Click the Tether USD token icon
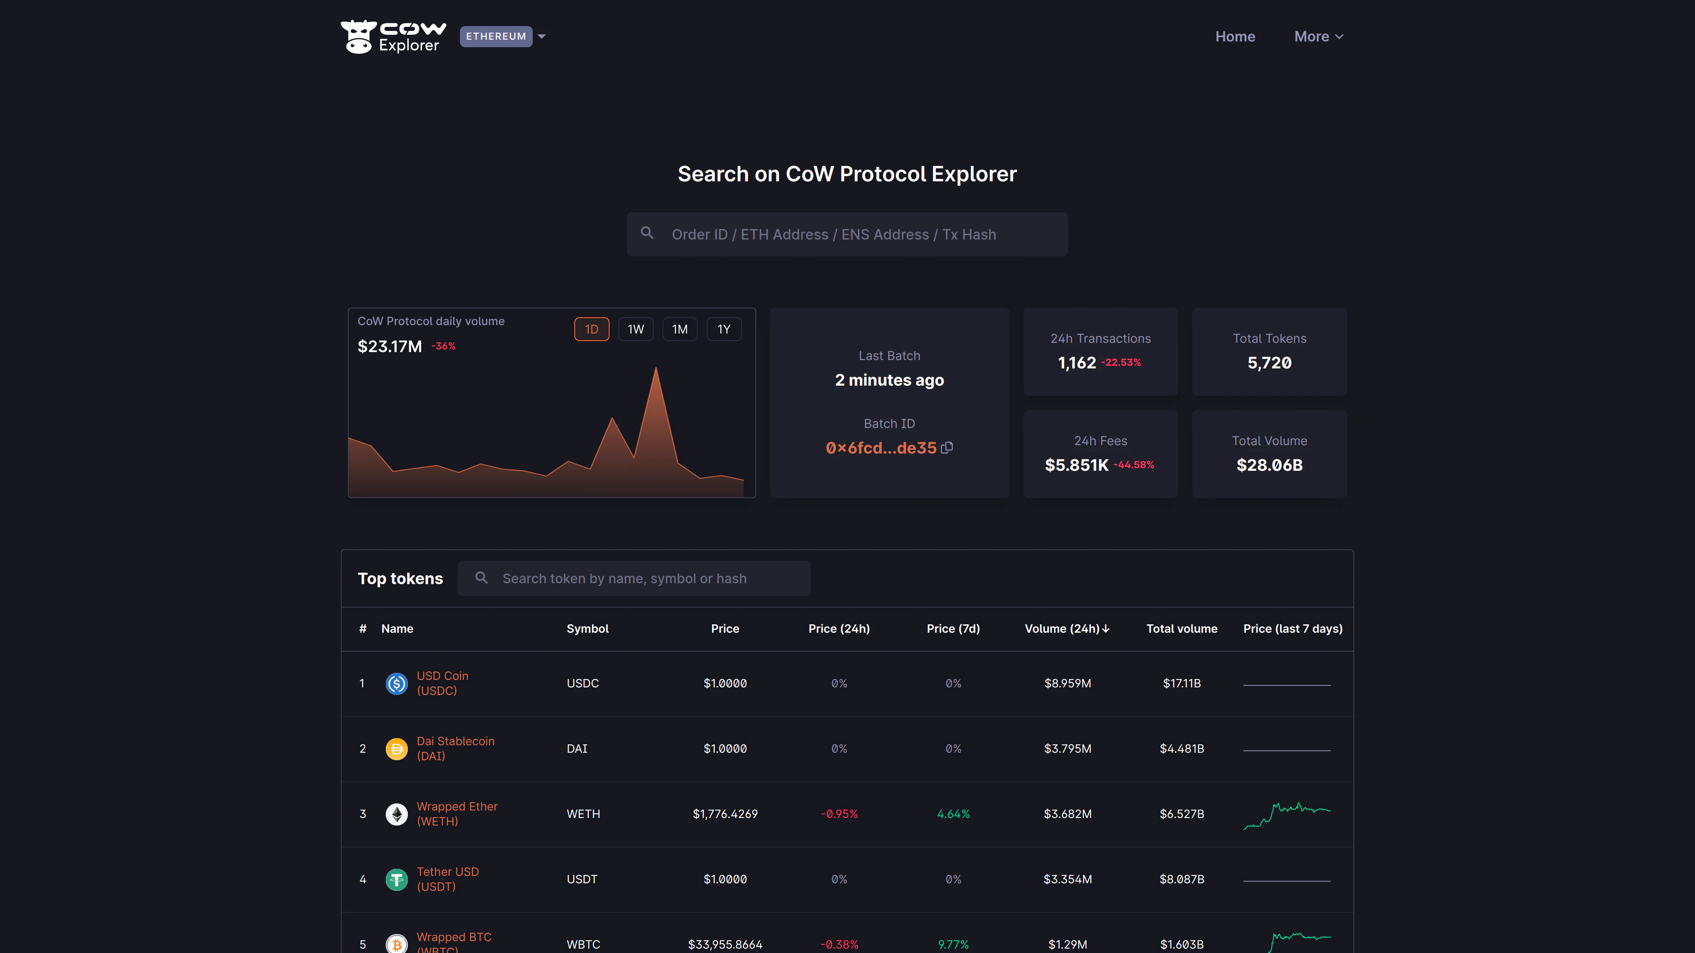This screenshot has width=1695, height=953. click(396, 879)
